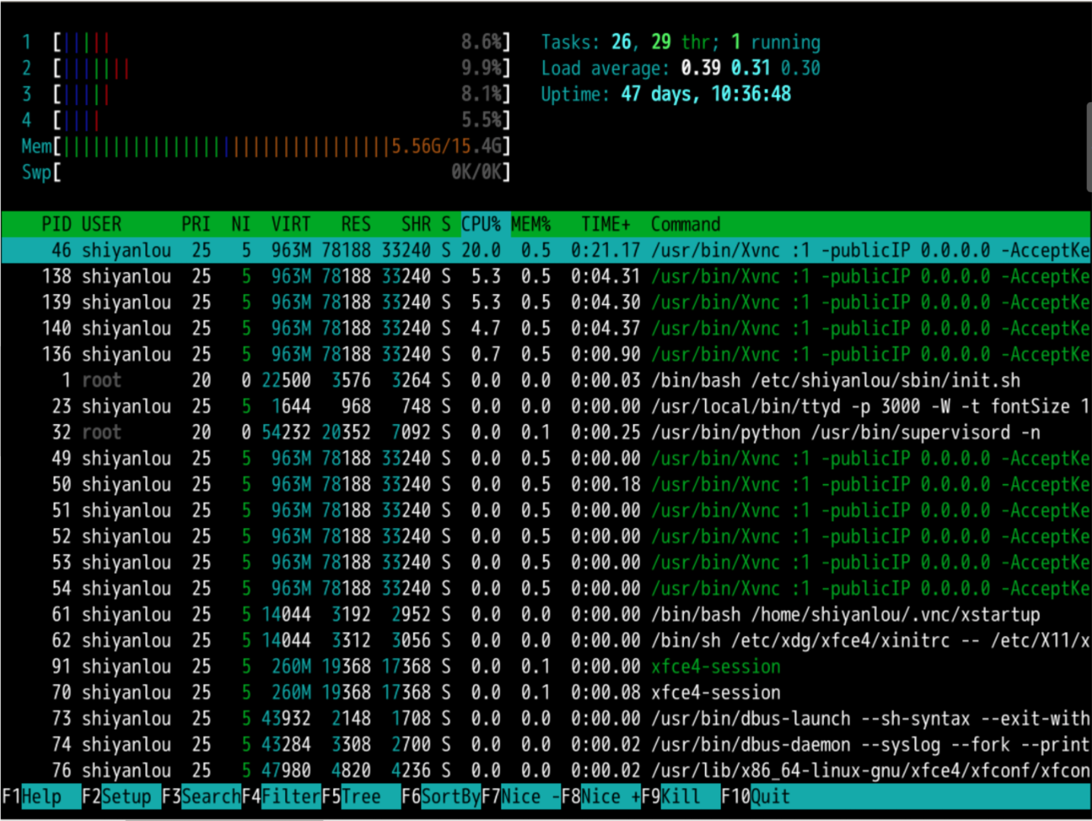The height and width of the screenshot is (821, 1092).
Task: Select process row with PID 138
Action: tap(546, 276)
